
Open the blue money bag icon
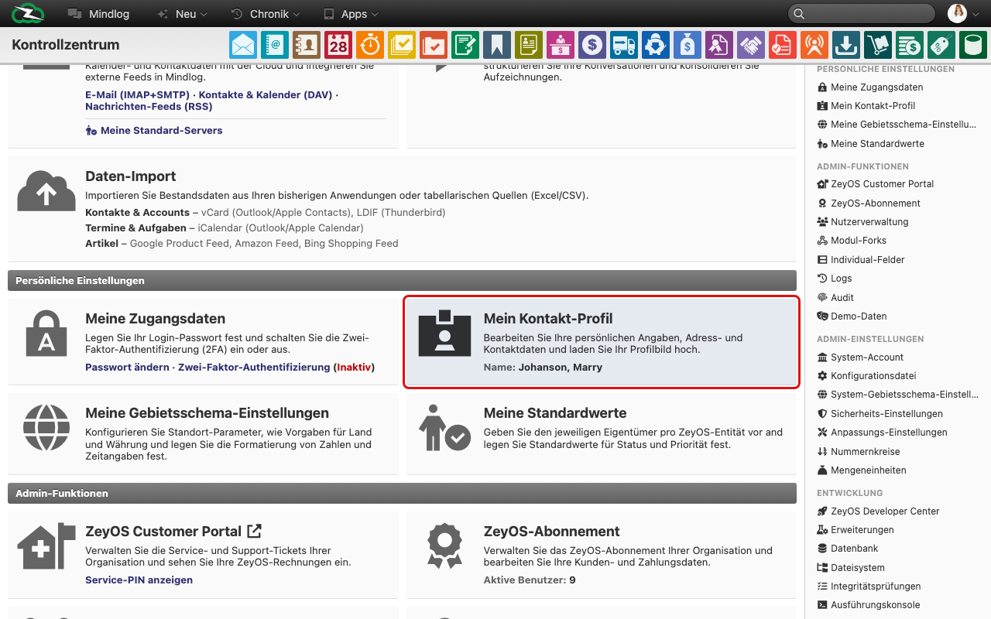[x=688, y=45]
